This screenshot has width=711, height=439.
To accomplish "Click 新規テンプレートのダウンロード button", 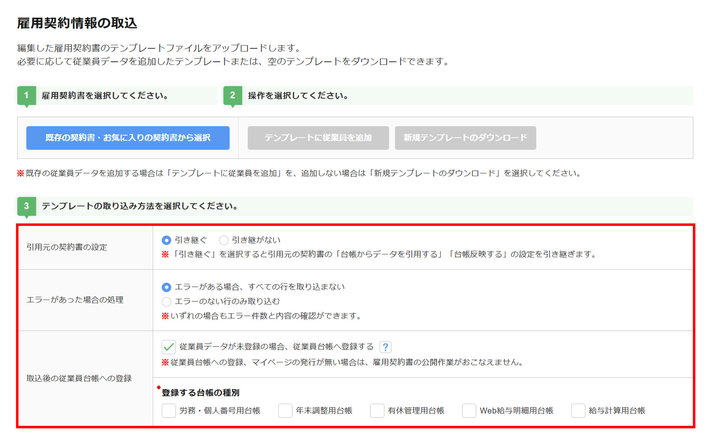I will [x=465, y=138].
